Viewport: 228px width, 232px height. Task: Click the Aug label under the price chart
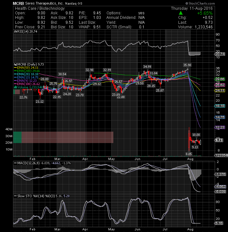pyautogui.click(x=190, y=159)
